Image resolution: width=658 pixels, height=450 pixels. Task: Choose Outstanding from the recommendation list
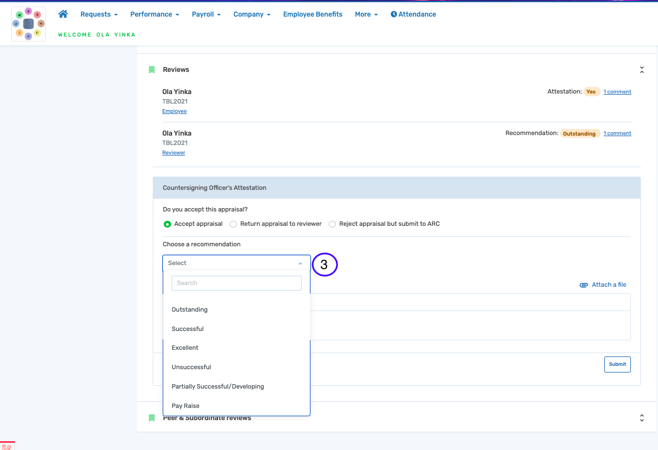(189, 309)
